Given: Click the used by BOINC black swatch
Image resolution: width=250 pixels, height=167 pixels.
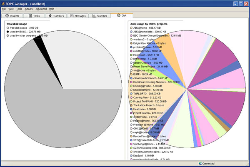Looking at the screenshot, I should tap(7, 32).
